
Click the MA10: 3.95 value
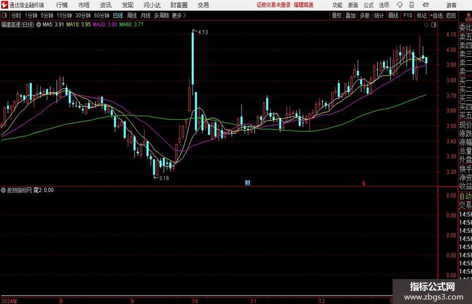pos(78,24)
